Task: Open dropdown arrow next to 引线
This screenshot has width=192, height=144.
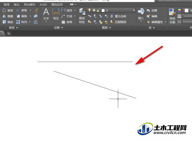Action: point(75,16)
